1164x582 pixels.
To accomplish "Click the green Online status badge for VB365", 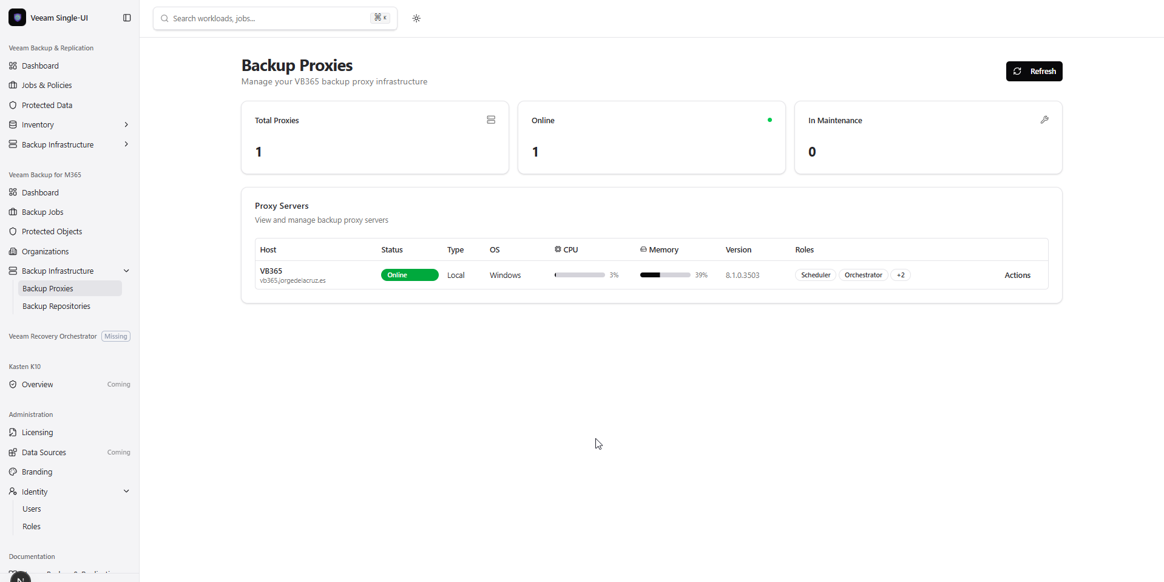I will pyautogui.click(x=409, y=275).
